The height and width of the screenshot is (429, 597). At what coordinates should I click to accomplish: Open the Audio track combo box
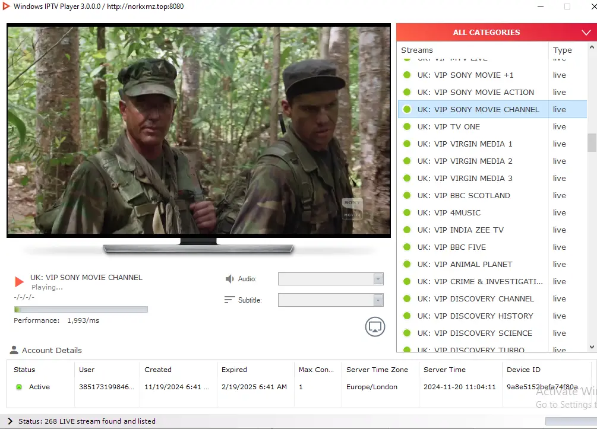[330, 279]
